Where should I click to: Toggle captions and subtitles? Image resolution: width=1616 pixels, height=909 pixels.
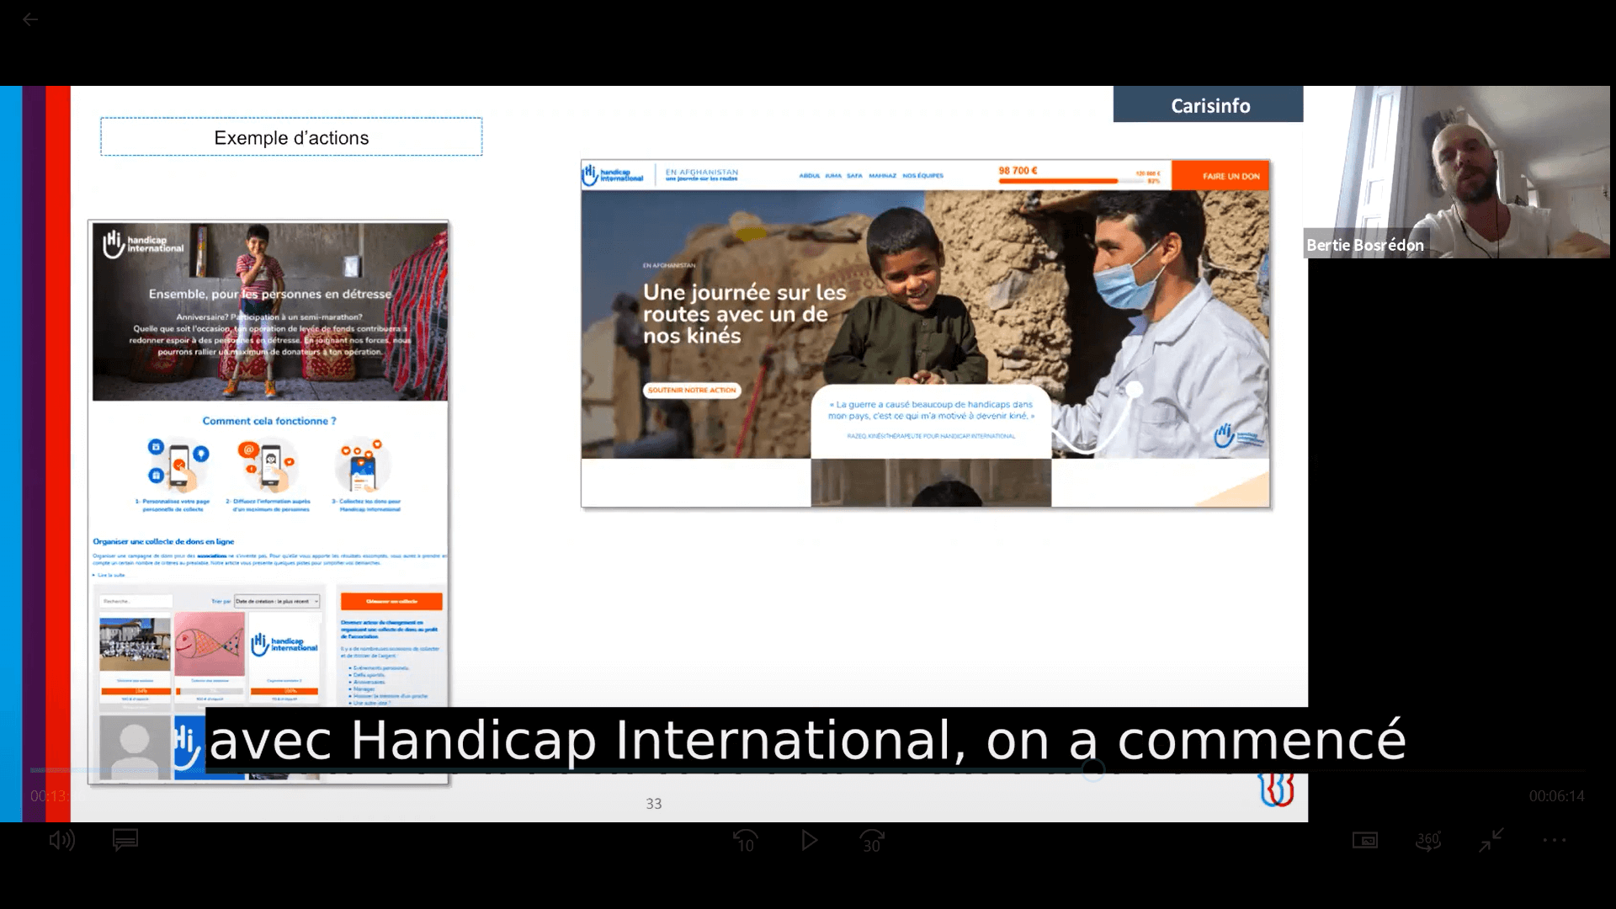[125, 840]
